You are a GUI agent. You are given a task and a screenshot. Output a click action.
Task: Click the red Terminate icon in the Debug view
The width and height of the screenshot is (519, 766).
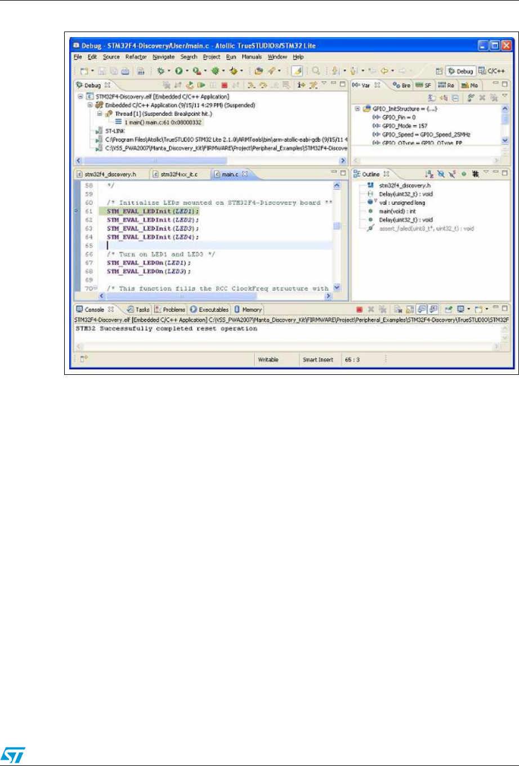pos(224,85)
